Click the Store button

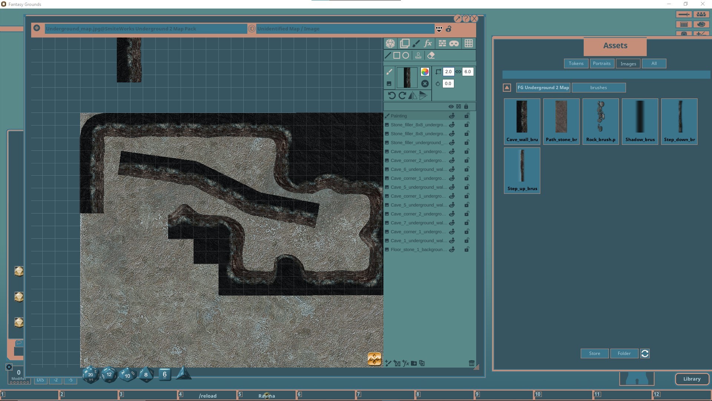594,353
